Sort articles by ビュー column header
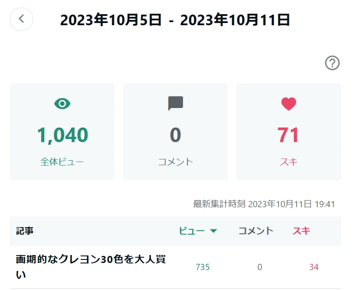Screen dimensions: 354x290 point(192,231)
